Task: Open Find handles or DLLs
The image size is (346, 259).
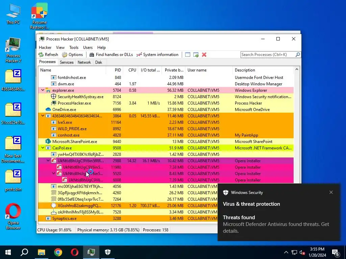Action: (111, 55)
